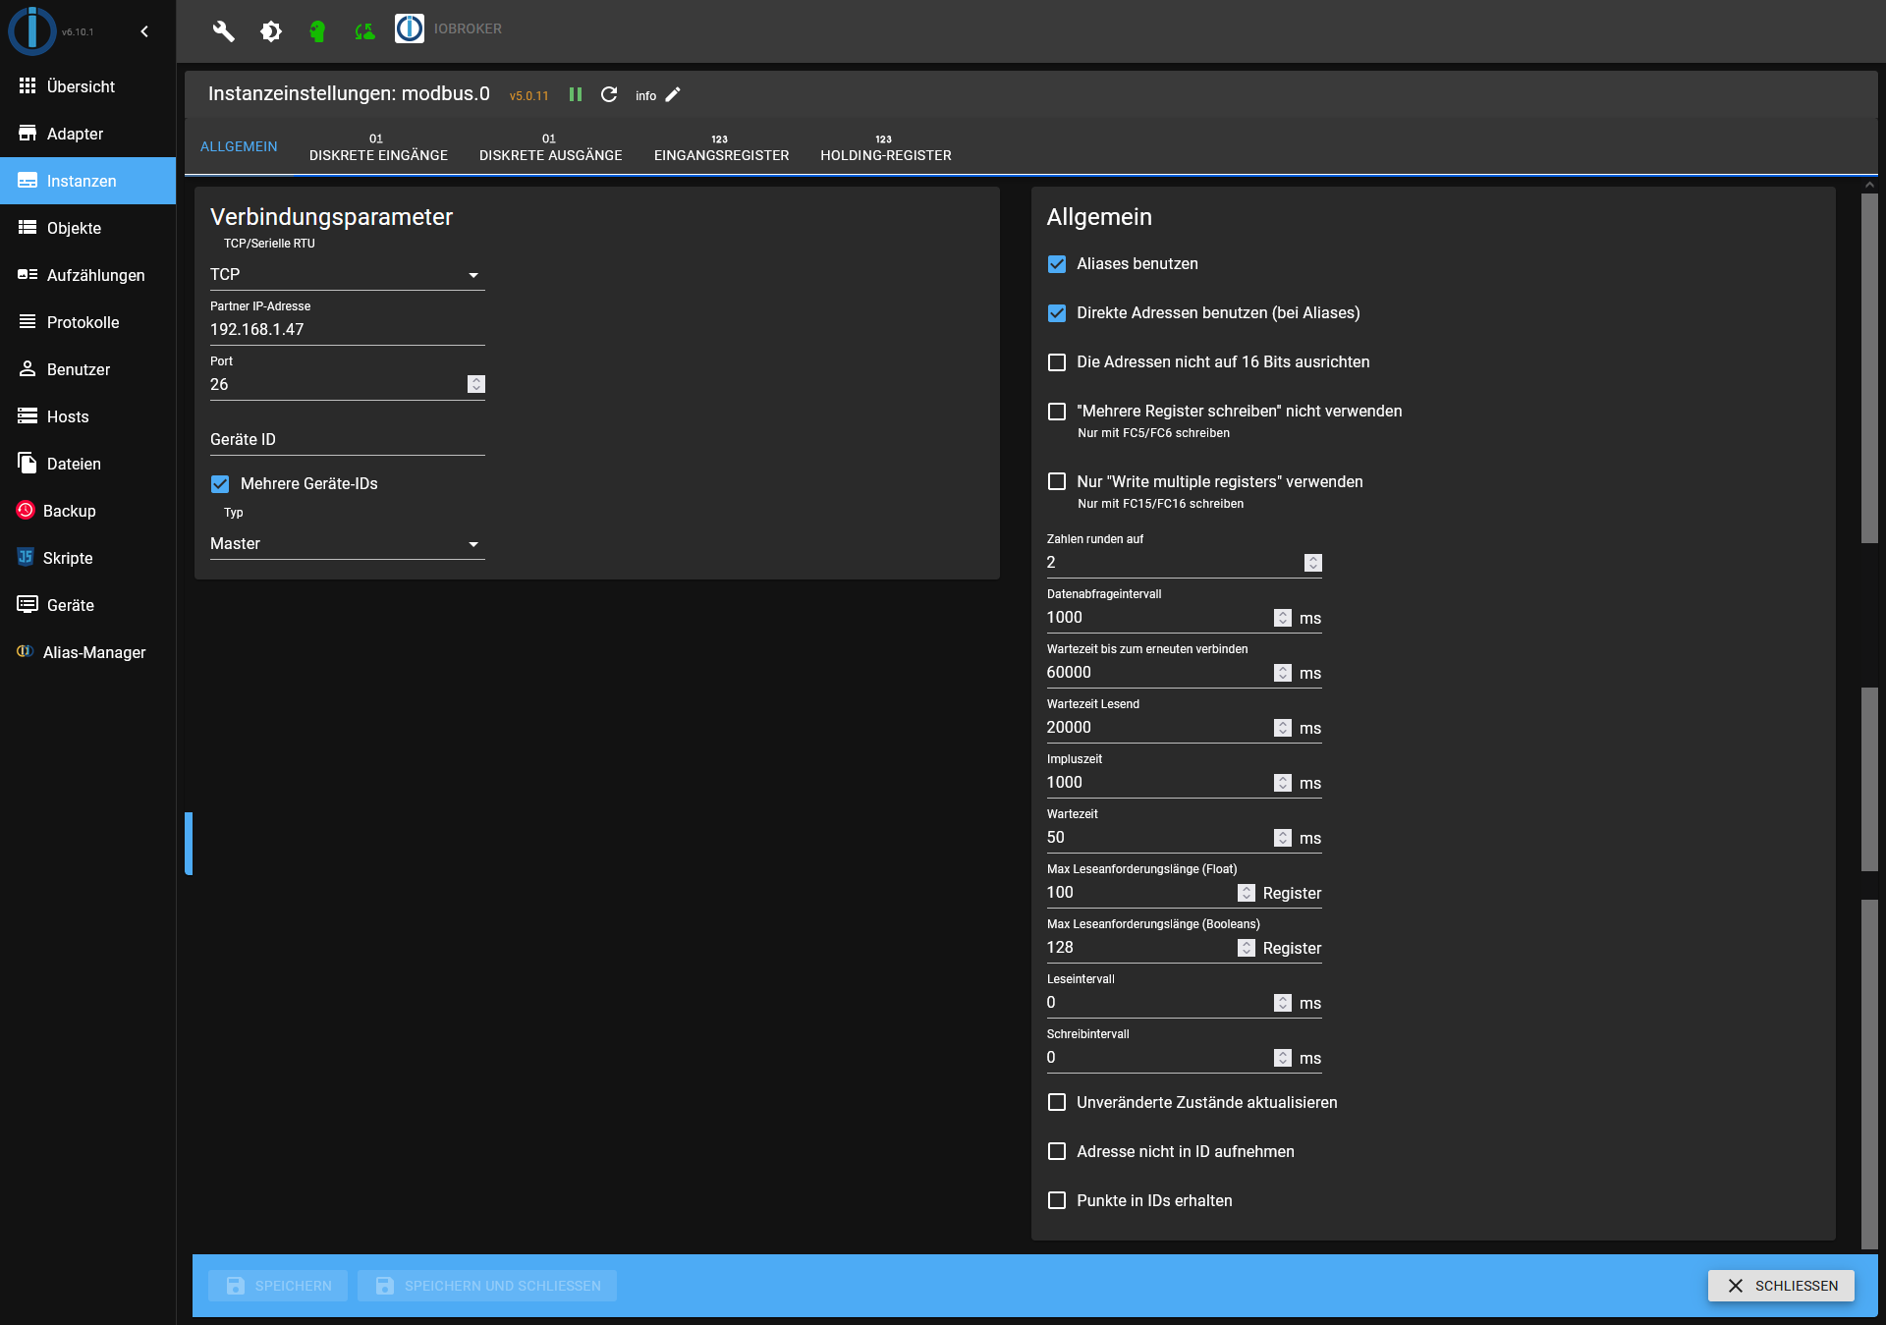The image size is (1886, 1325).
Task: Click the Port number stepper
Action: 476,384
